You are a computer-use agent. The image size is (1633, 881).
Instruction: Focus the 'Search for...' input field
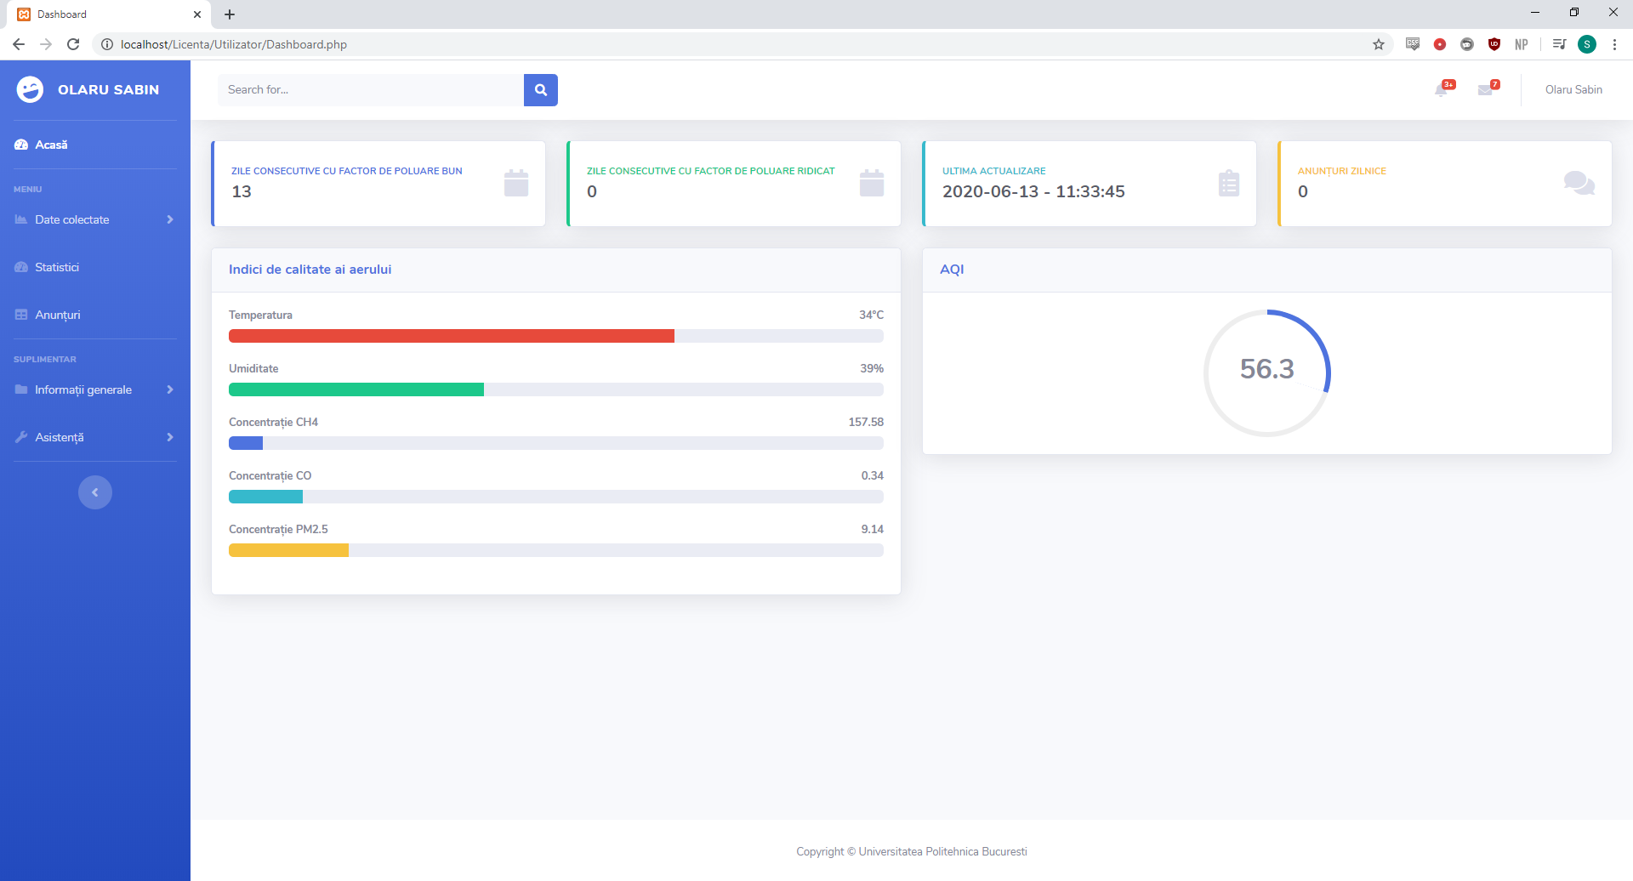coord(370,90)
